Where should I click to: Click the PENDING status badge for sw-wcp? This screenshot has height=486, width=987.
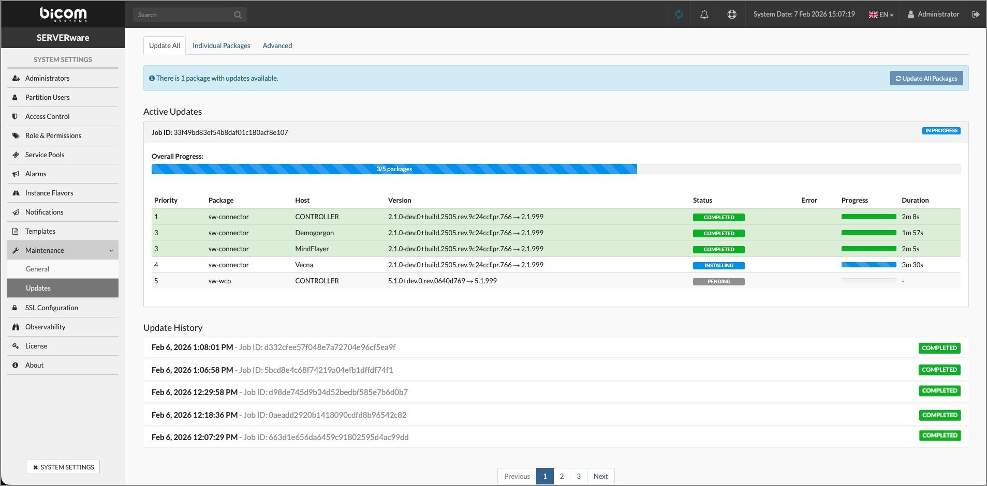(719, 282)
